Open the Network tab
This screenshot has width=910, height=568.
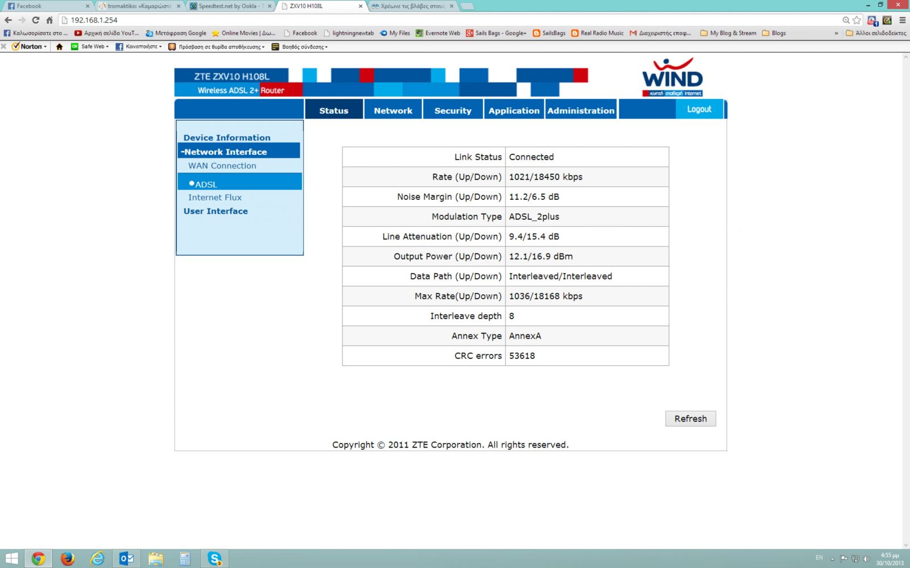click(393, 110)
